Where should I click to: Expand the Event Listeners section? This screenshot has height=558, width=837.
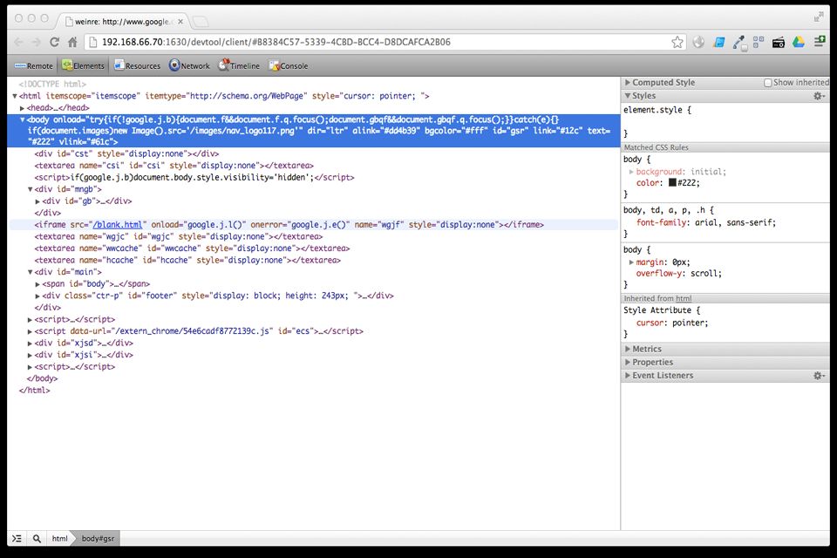tap(663, 376)
